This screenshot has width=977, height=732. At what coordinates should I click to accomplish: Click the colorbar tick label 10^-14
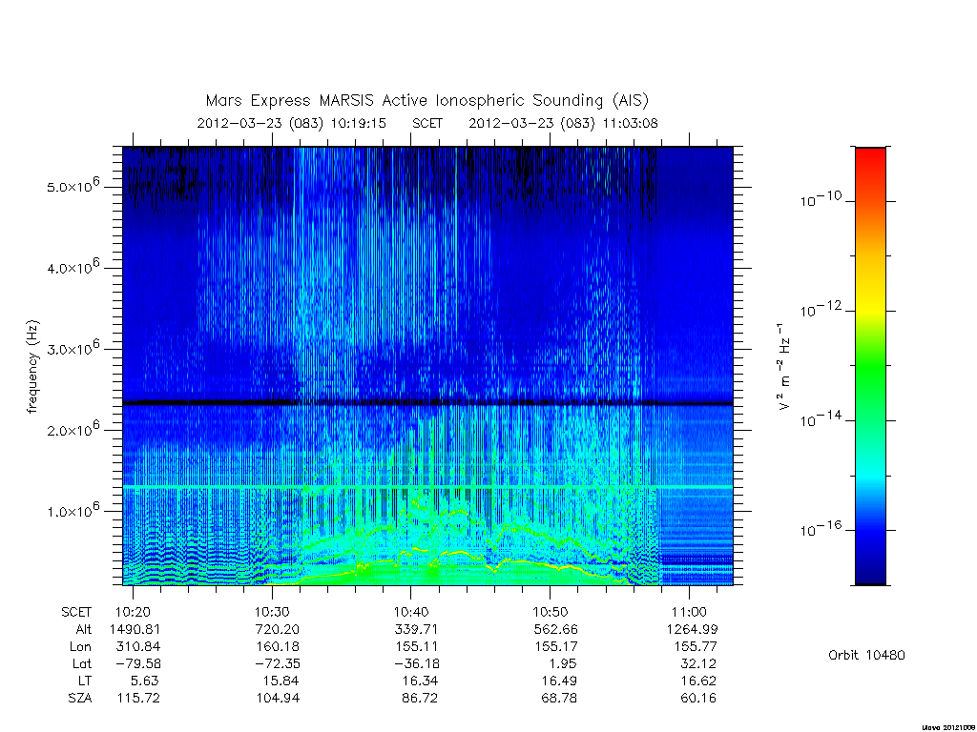821,419
